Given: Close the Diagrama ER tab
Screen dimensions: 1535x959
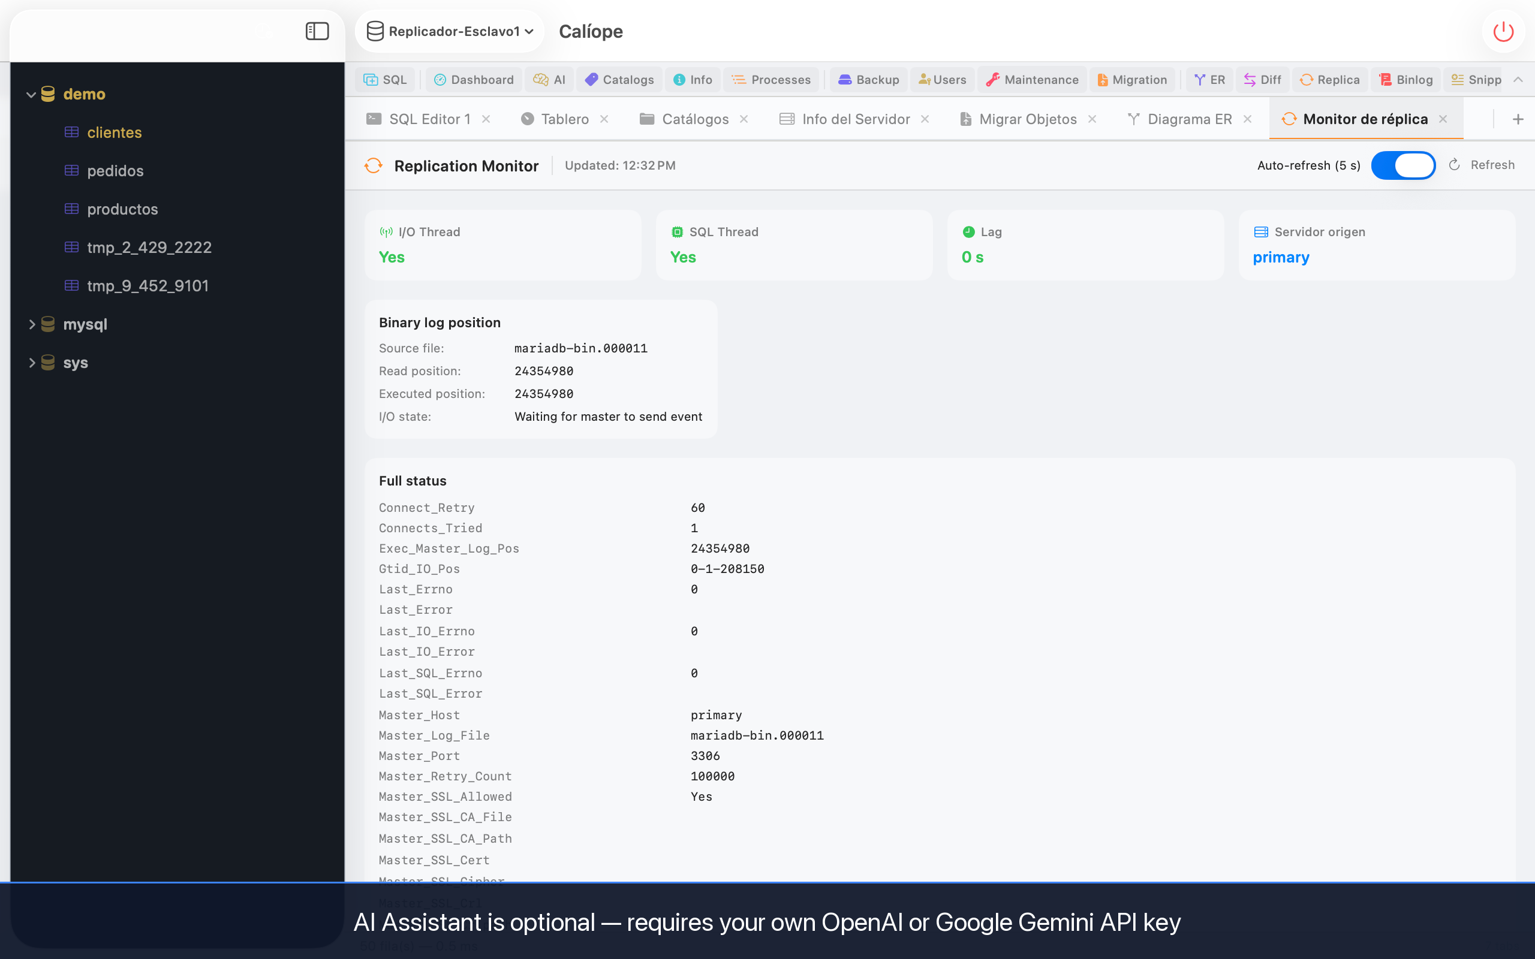Looking at the screenshot, I should (1248, 119).
